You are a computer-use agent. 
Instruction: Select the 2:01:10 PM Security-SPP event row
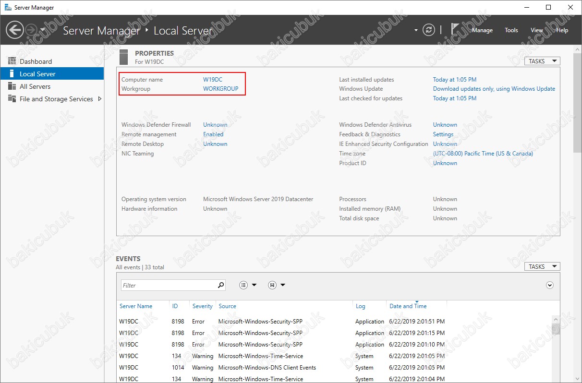point(333,345)
